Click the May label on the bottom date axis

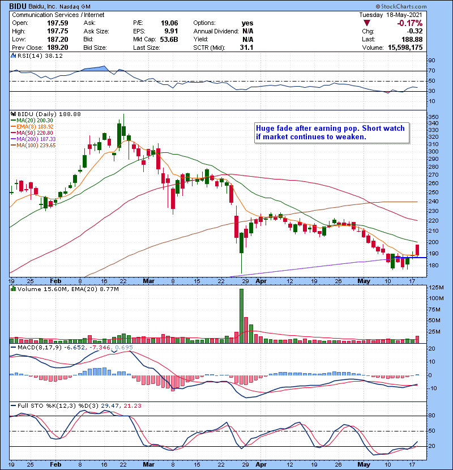click(364, 464)
